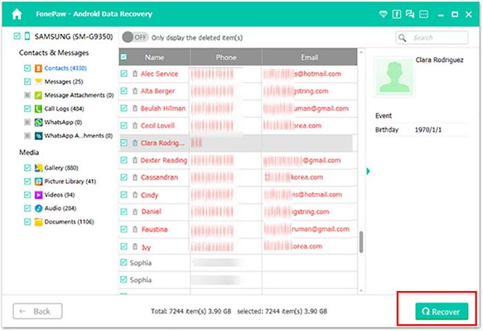The image size is (483, 331).
Task: Click the Gallery icon
Action: [x=38, y=168]
